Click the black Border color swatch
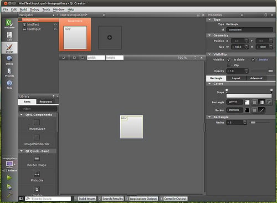This screenshot has width=277, height=203. [247, 110]
